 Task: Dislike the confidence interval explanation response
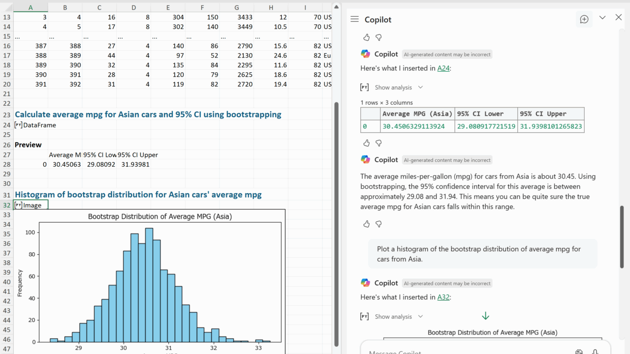pyautogui.click(x=378, y=224)
